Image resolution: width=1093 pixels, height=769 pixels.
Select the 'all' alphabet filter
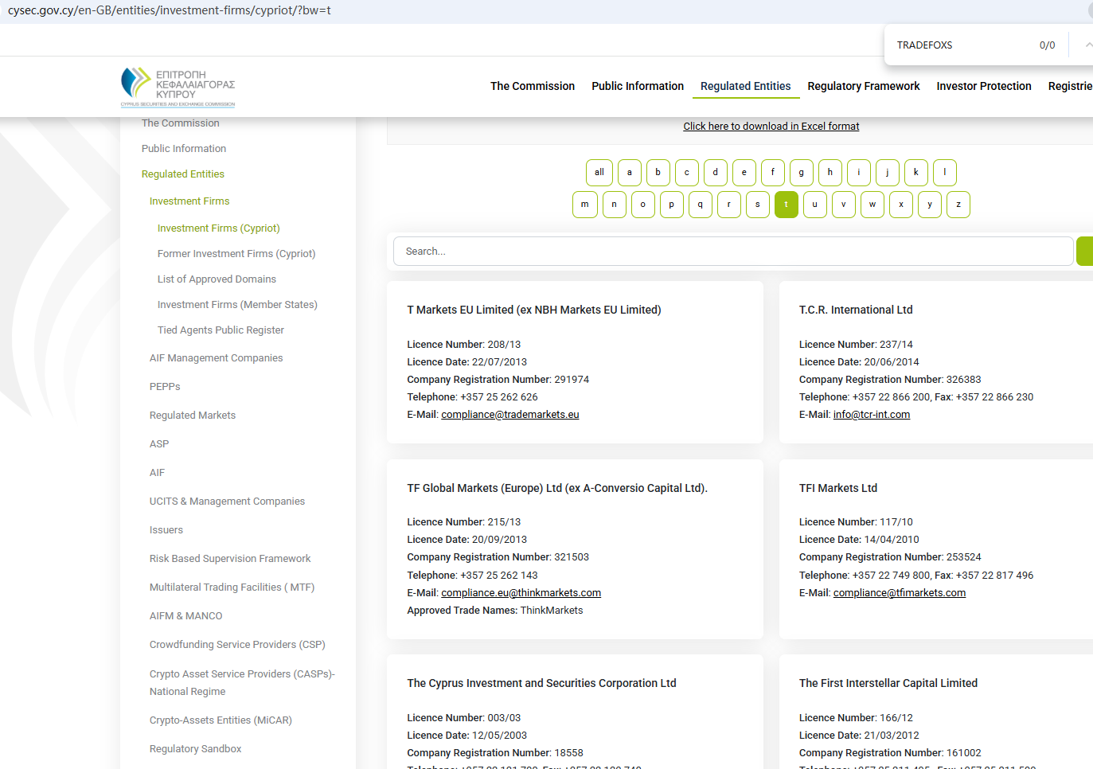tap(599, 173)
